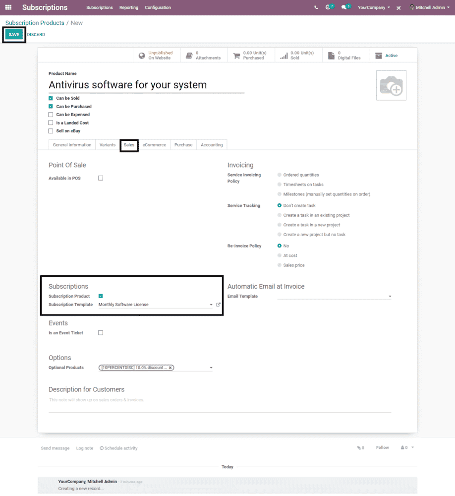
Task: Click the product image camera placeholder
Action: pyautogui.click(x=391, y=86)
